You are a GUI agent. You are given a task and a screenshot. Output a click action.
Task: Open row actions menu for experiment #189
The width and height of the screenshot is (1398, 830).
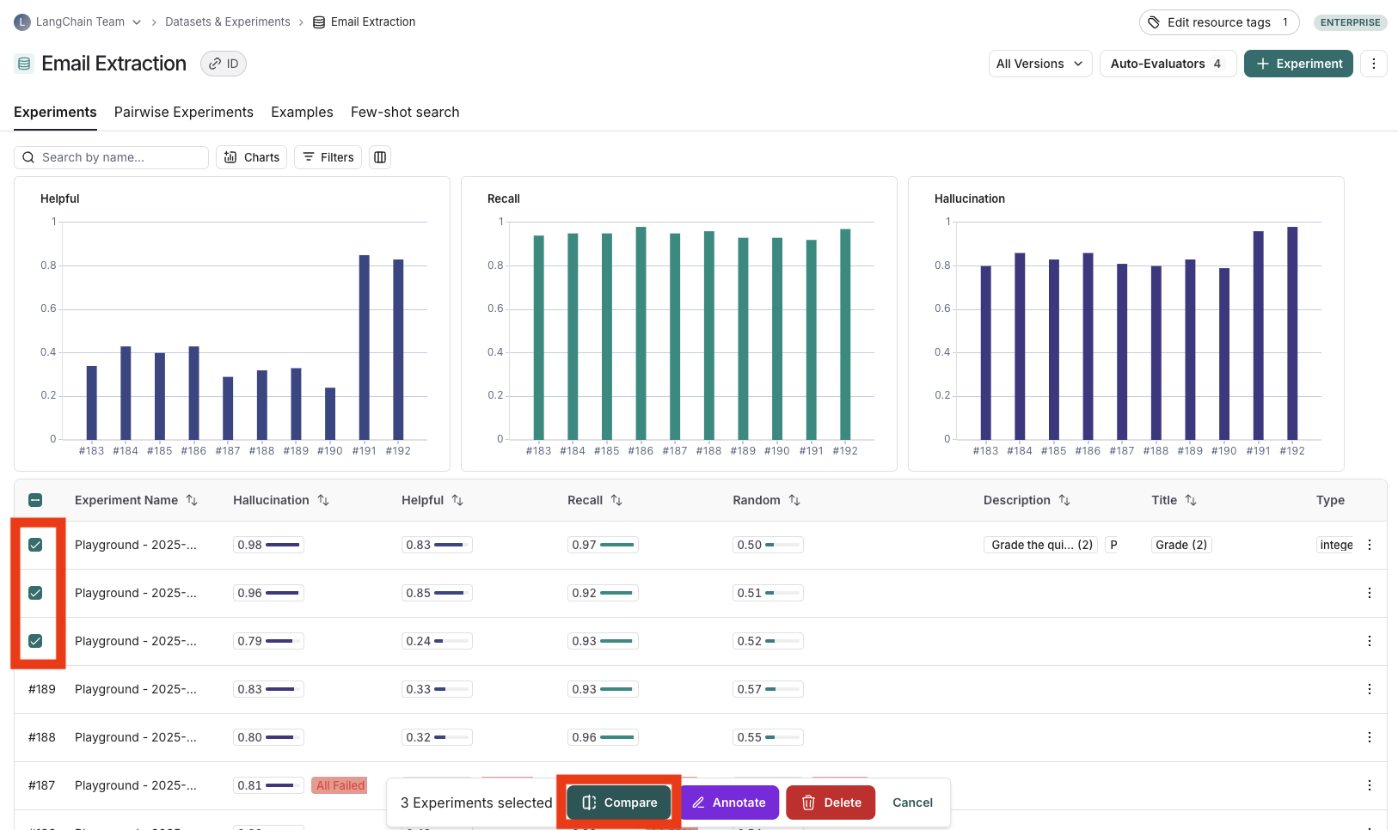(1370, 688)
